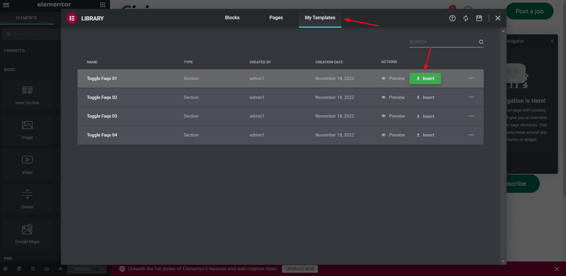566x276 pixels.
Task: Open more options for Toggle Faqs 04
Action: click(x=471, y=135)
